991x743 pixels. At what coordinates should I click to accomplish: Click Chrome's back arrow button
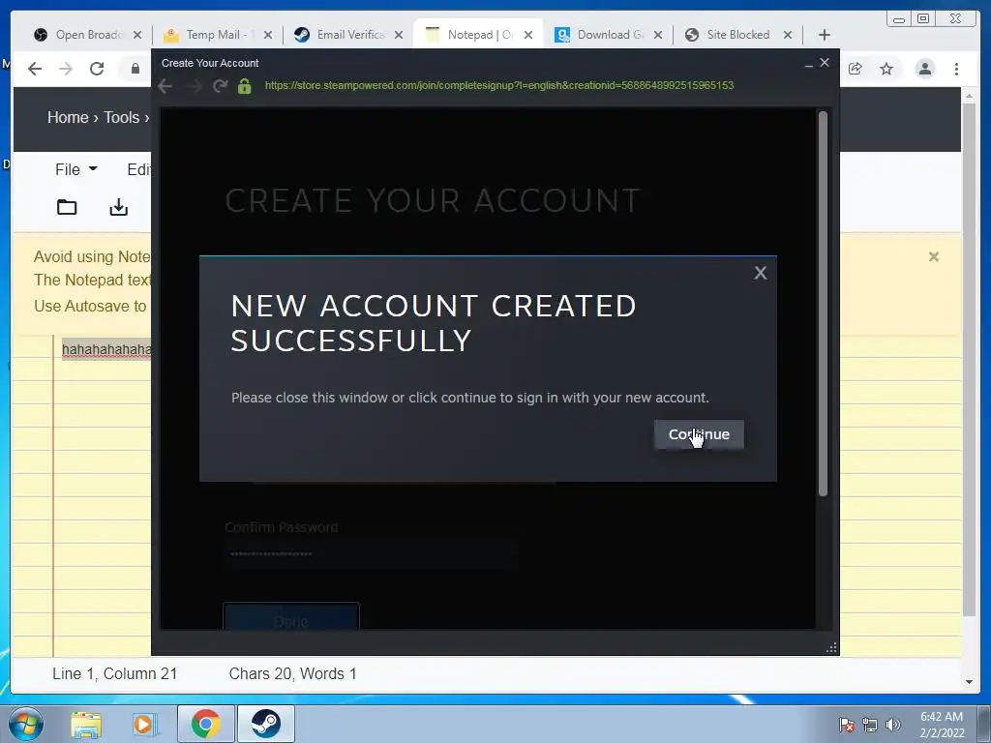click(x=35, y=69)
